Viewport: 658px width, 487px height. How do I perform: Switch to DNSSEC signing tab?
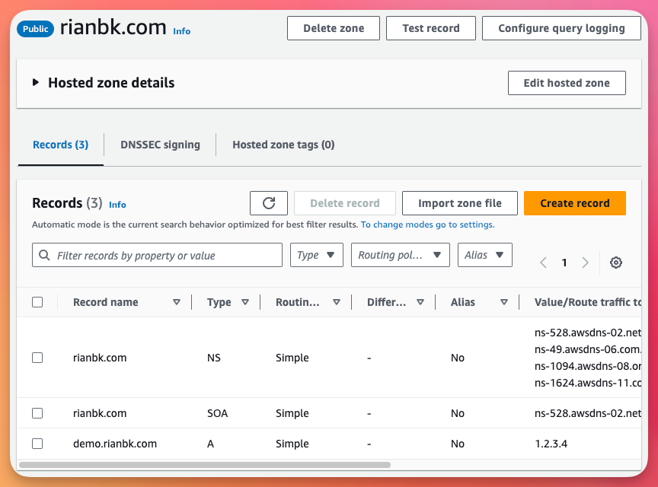(160, 145)
